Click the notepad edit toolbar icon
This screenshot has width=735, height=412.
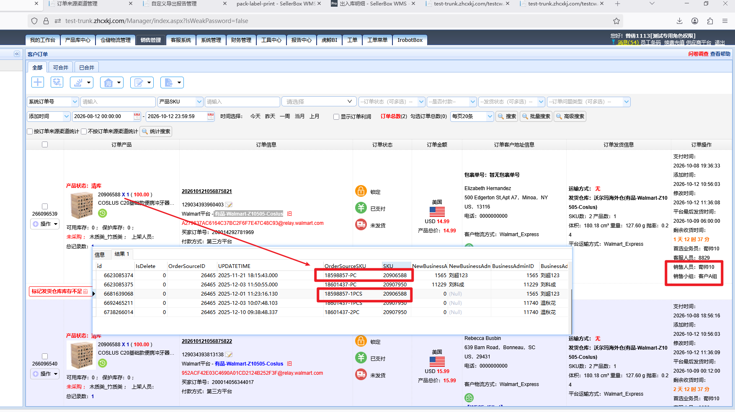click(x=142, y=82)
